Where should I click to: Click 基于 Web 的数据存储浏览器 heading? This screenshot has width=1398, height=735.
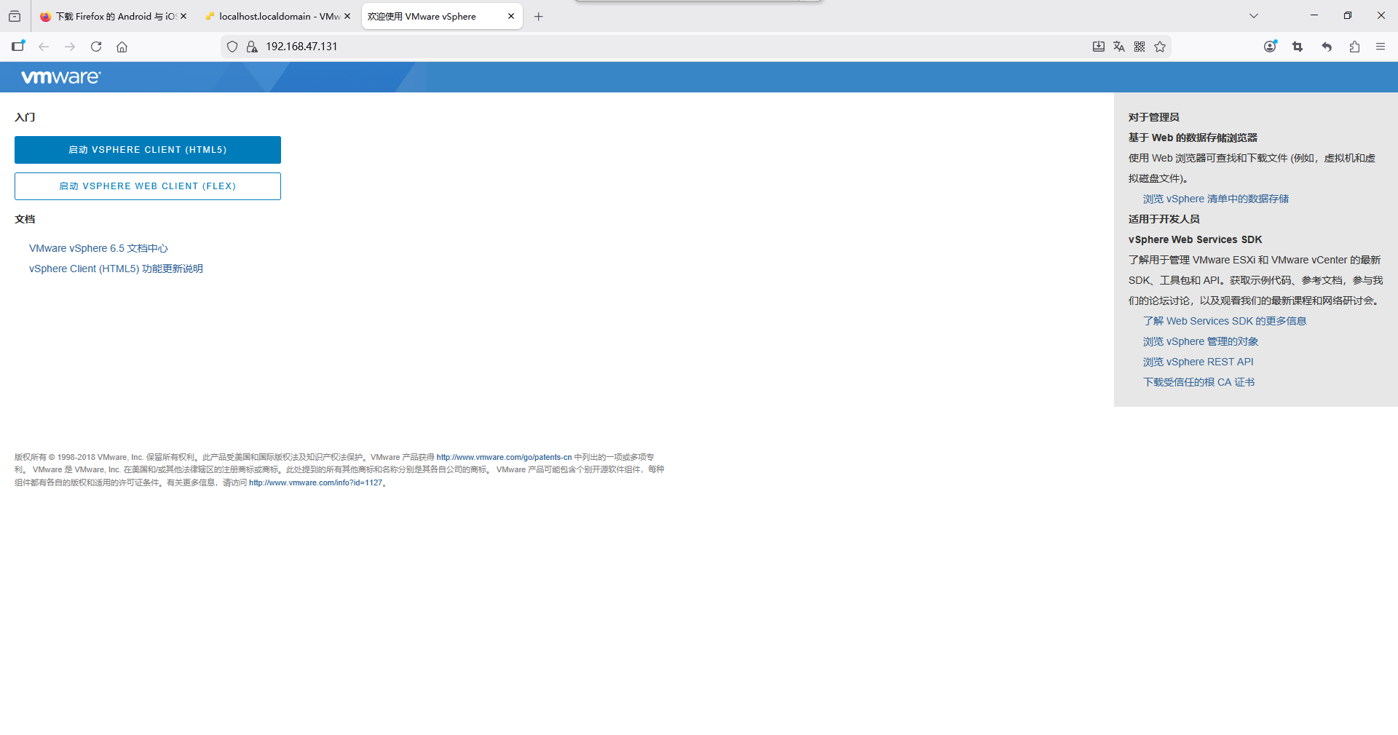[x=1193, y=138]
